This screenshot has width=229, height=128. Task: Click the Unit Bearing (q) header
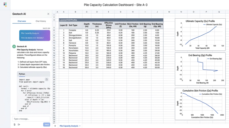[x=145, y=25]
